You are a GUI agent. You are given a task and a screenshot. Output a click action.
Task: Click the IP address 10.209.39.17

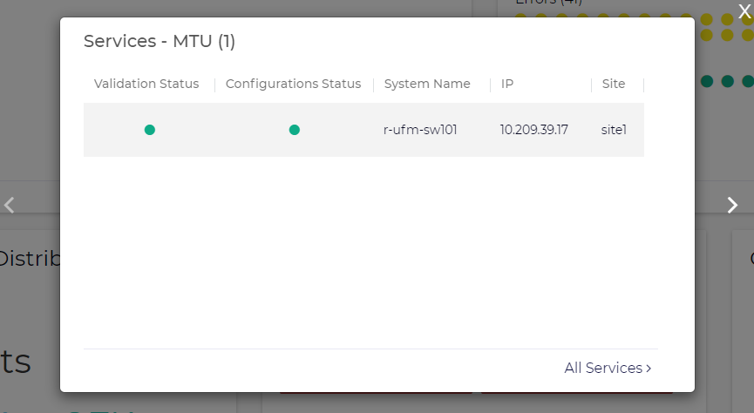pos(533,130)
